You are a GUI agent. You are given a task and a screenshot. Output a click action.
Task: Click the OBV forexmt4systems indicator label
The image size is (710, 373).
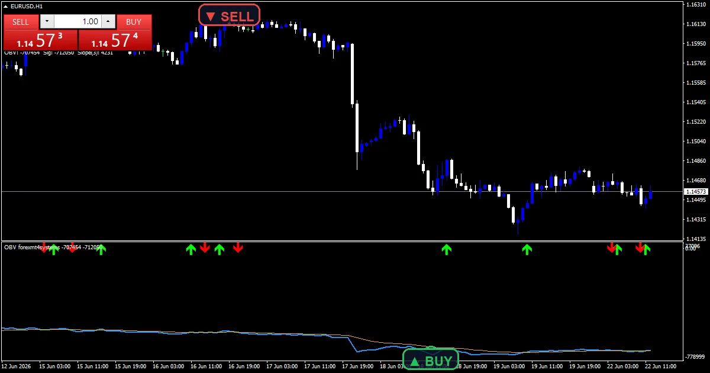pyautogui.click(x=53, y=247)
